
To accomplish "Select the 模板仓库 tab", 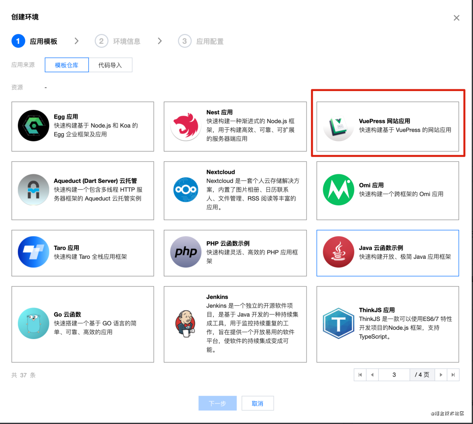I will (66, 64).
